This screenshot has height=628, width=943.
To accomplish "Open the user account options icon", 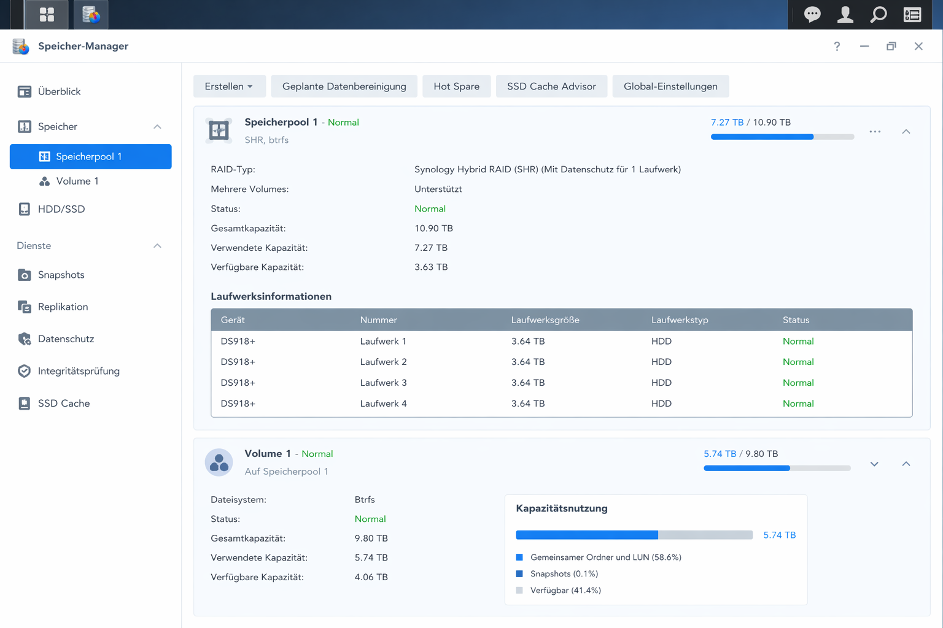I will pyautogui.click(x=845, y=15).
